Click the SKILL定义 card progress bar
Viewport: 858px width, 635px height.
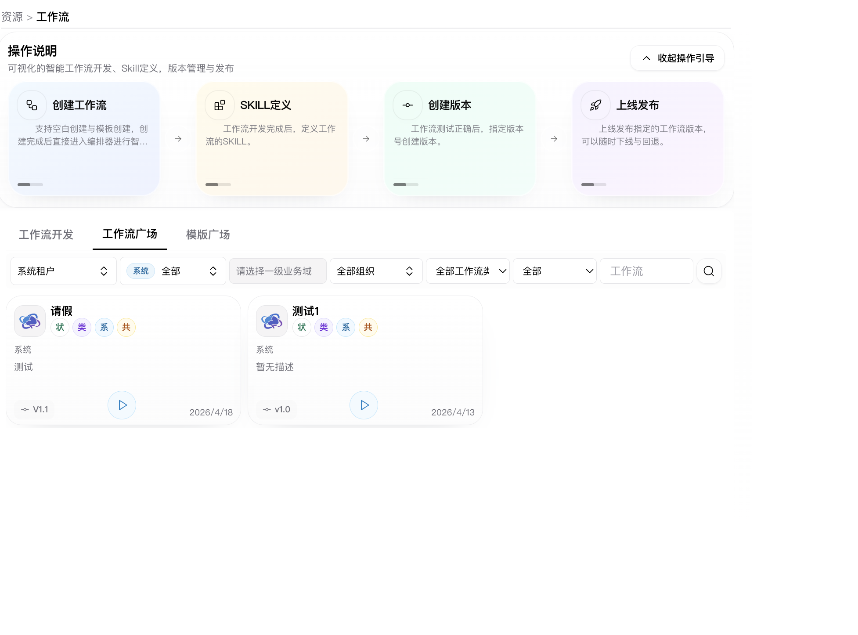coord(218,184)
